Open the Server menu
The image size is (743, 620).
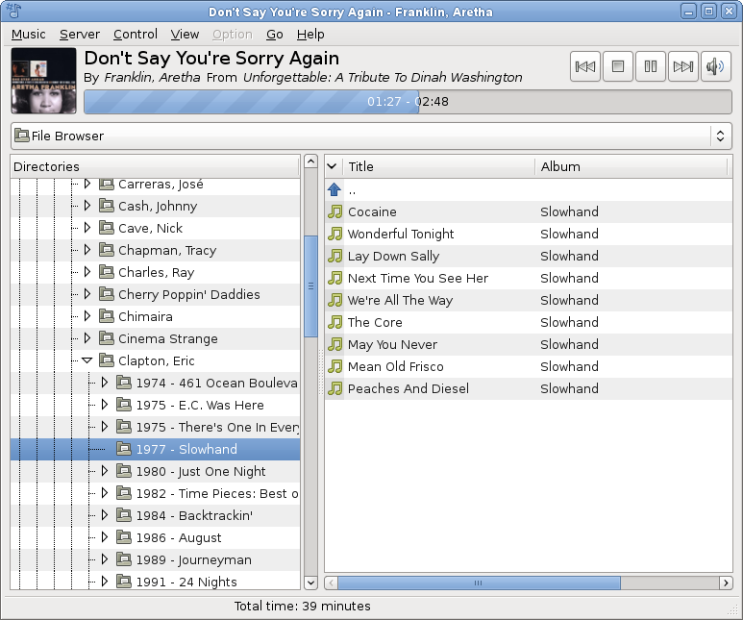80,35
